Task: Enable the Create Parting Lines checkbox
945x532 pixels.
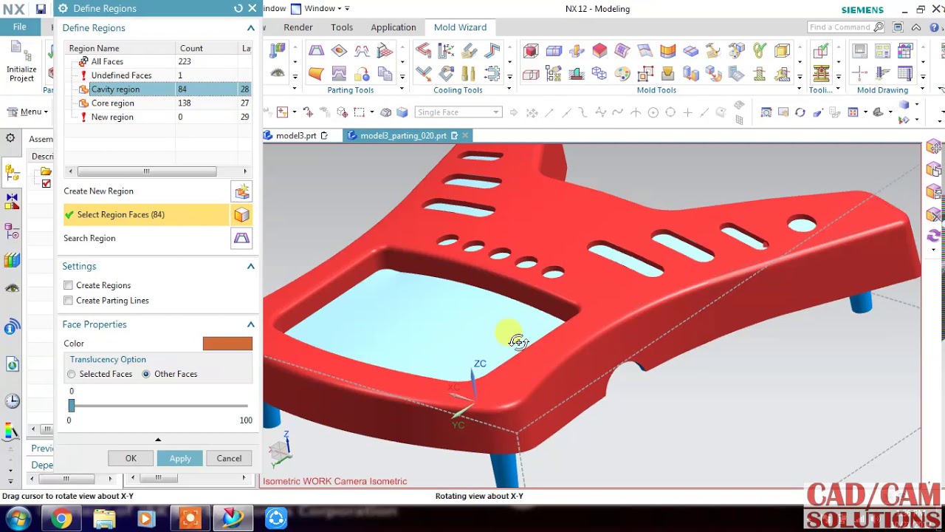Action: (68, 301)
